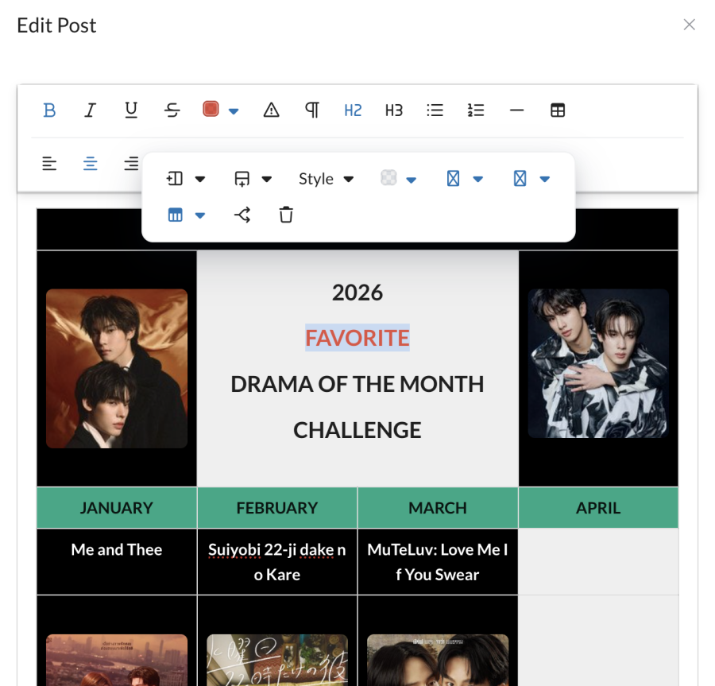Toggle underline formatting

click(131, 110)
